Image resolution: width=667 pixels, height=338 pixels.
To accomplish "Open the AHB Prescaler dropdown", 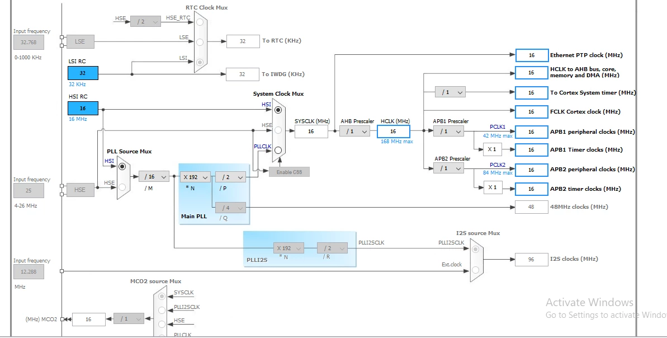I will (355, 132).
